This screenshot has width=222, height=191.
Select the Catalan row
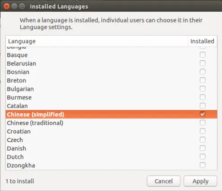tap(111, 106)
